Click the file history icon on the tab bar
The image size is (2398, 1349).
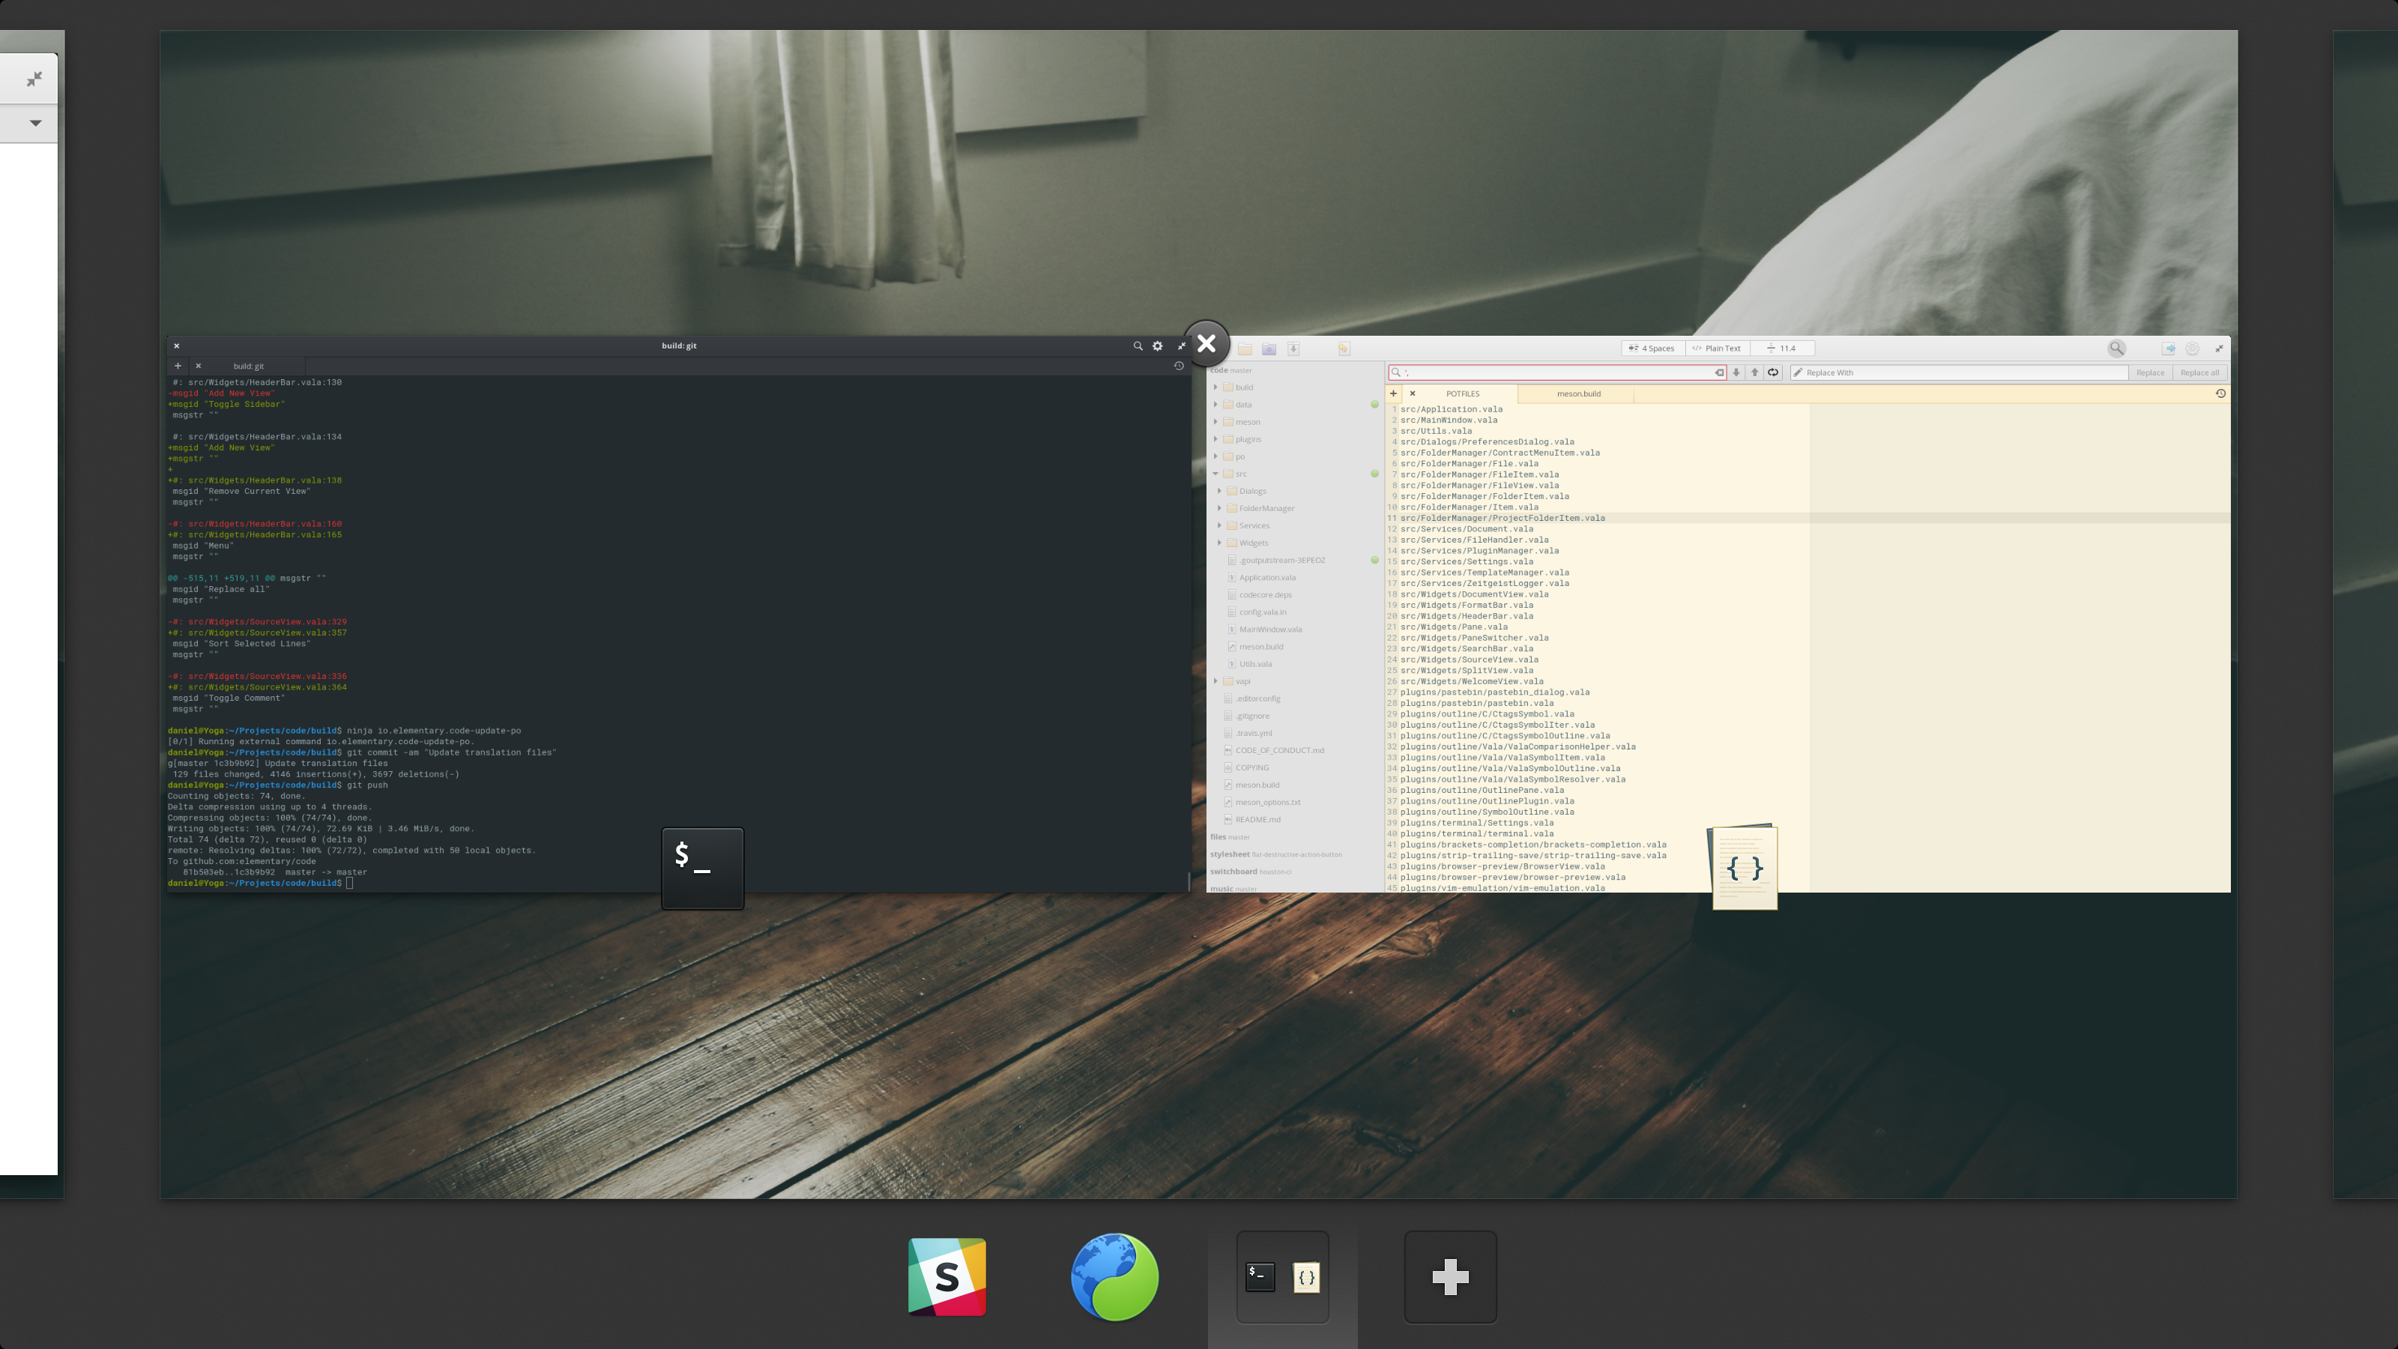coord(2221,393)
